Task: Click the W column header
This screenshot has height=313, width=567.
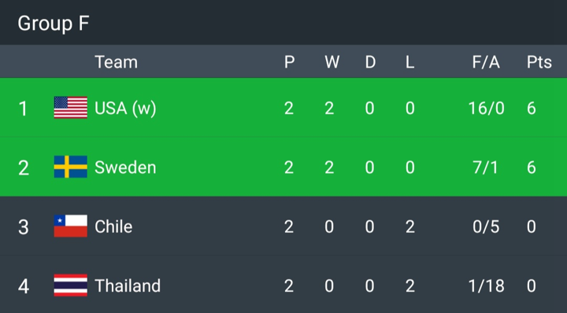Action: click(332, 62)
